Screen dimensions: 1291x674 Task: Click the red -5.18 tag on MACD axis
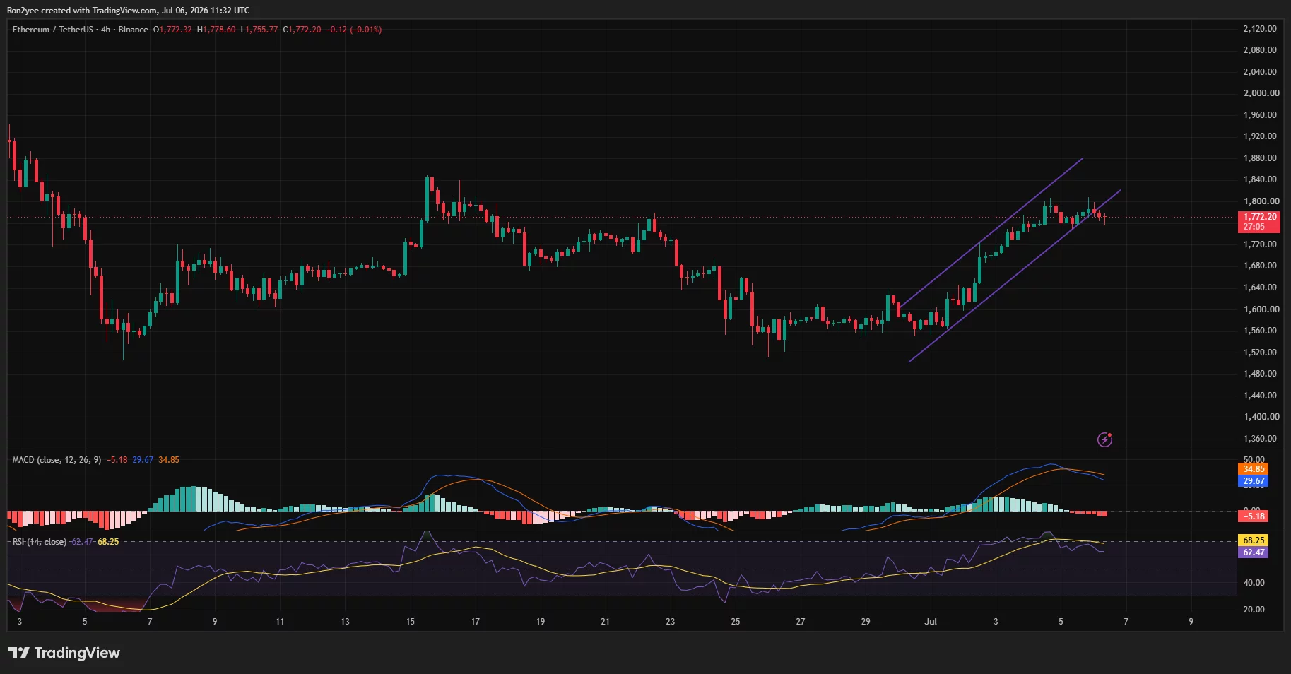pos(1254,516)
